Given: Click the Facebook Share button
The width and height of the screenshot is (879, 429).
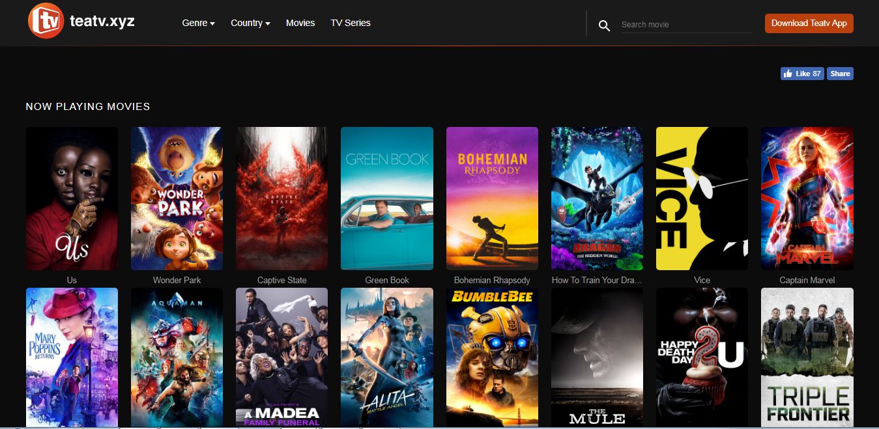Looking at the screenshot, I should (840, 74).
